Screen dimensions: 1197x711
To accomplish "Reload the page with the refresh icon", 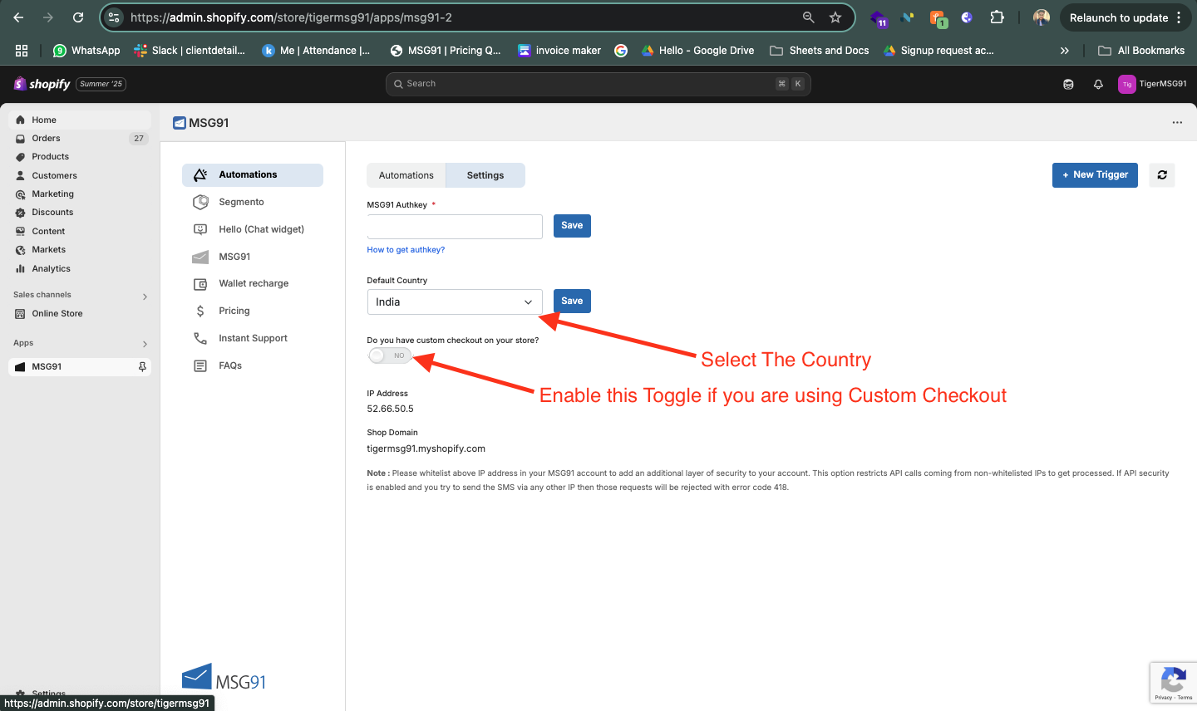I will 78,17.
